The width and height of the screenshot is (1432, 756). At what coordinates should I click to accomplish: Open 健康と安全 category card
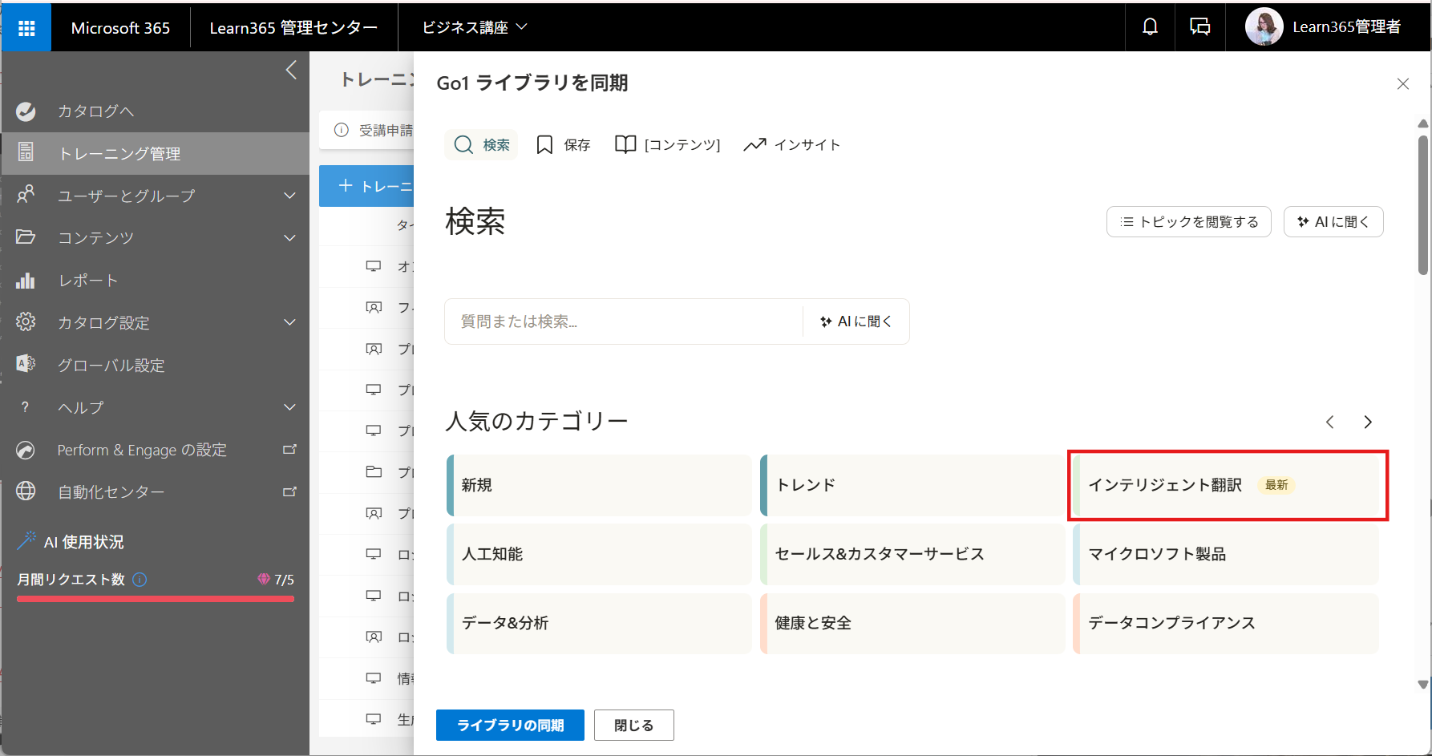click(912, 623)
